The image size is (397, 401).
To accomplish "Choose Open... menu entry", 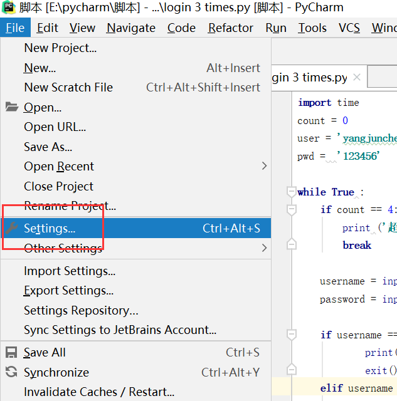I will (135, 107).
